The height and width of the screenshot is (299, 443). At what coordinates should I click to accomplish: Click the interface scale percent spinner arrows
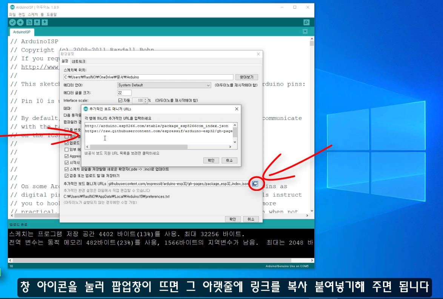(x=146, y=101)
